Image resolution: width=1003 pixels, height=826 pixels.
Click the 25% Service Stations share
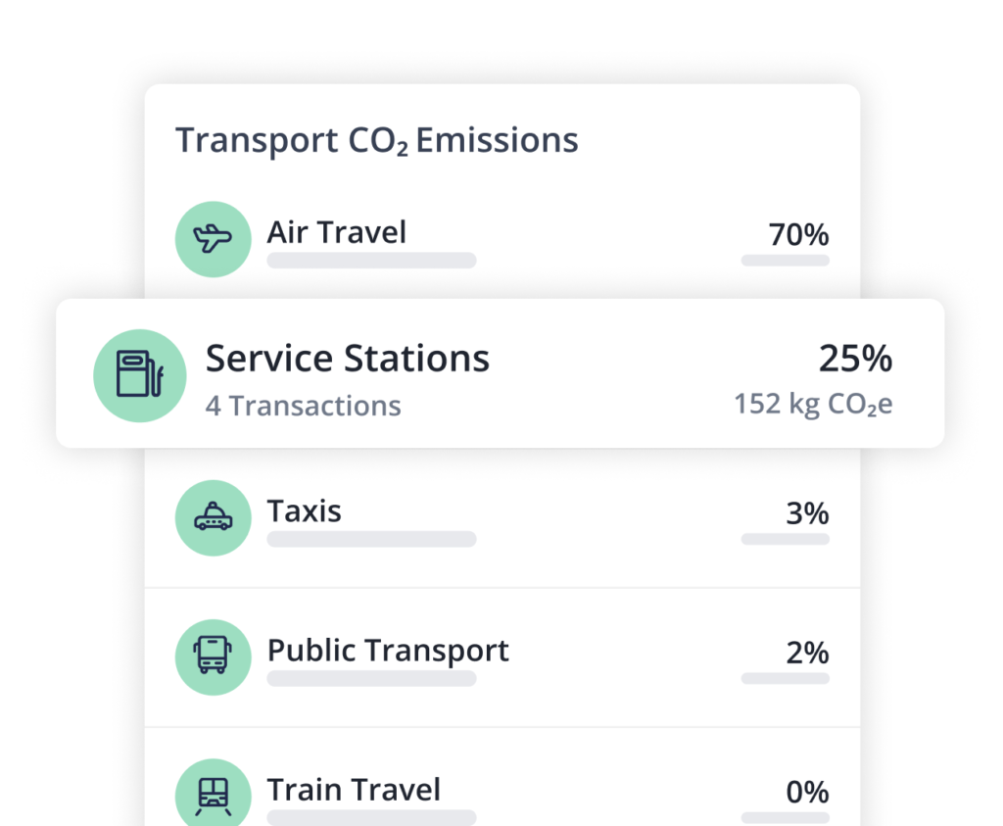(855, 360)
